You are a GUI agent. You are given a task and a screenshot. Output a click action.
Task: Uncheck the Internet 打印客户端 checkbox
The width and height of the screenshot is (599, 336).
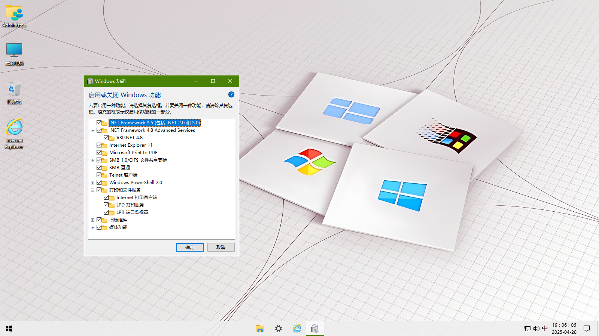[x=106, y=197]
